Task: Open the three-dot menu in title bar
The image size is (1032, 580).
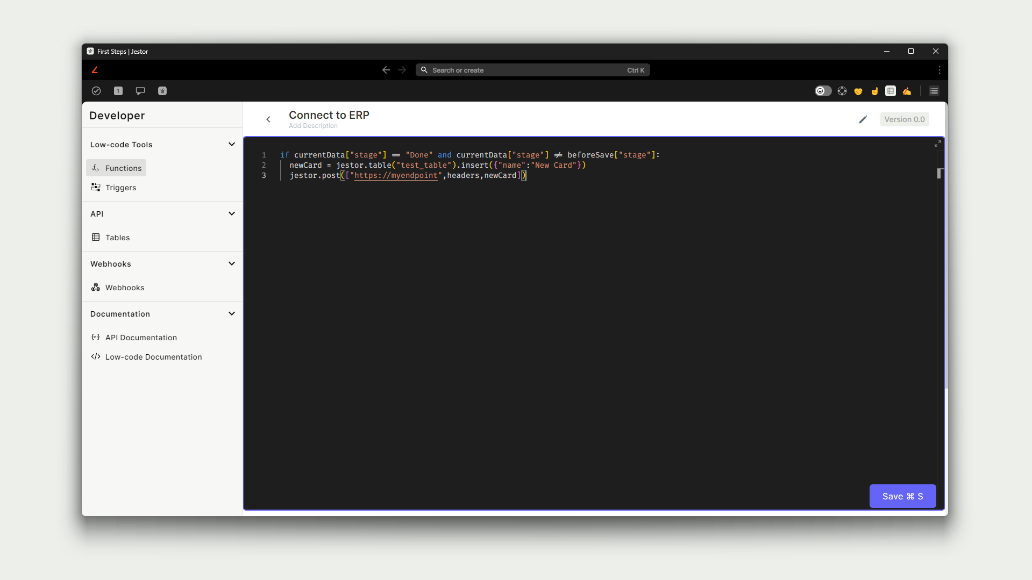Action: 939,70
